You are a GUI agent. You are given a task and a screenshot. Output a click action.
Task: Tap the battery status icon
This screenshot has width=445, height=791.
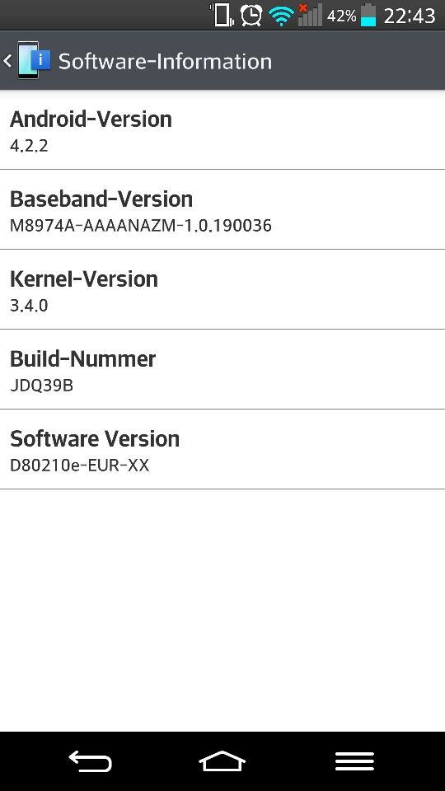[368, 15]
